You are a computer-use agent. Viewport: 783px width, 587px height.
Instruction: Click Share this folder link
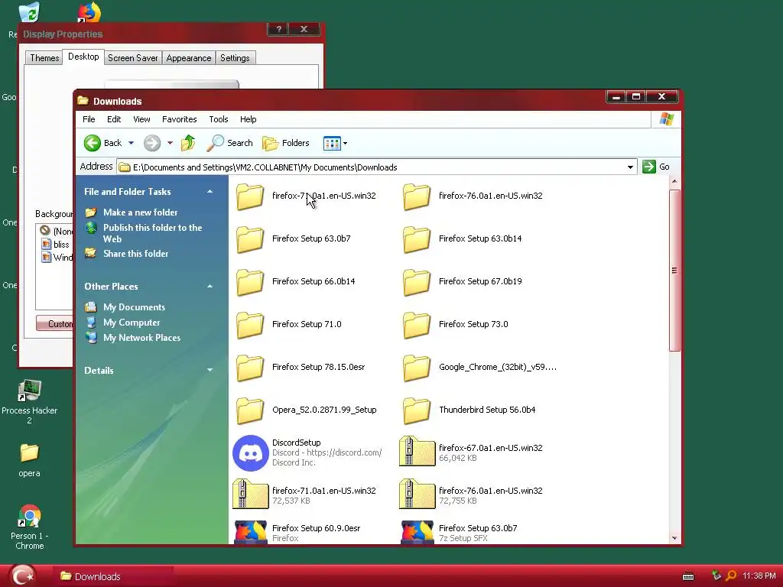tap(136, 254)
